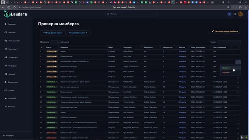The width and height of the screenshot is (249, 140).
Task: Open the apps grid icon in header
Action: [x=235, y=14]
